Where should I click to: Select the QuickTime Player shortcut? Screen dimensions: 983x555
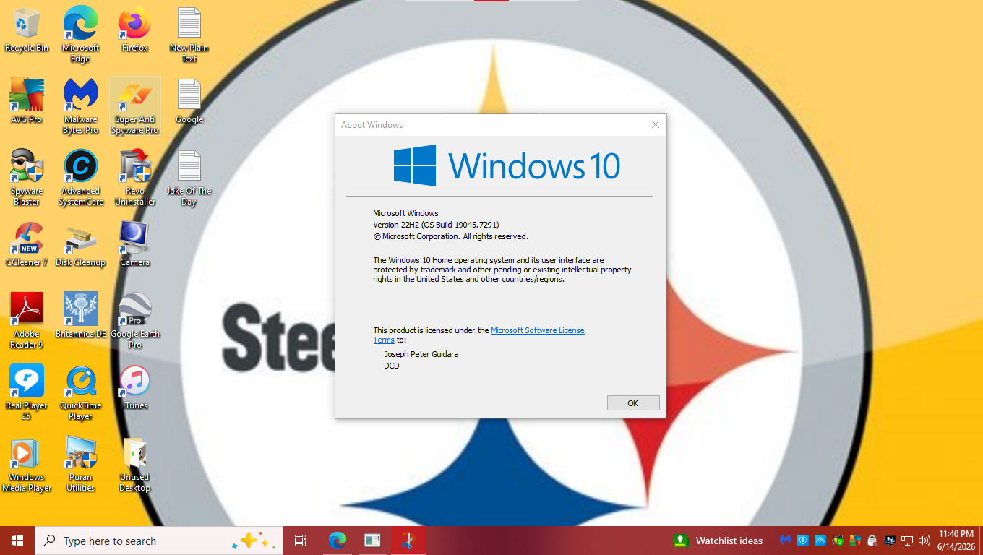pos(80,392)
